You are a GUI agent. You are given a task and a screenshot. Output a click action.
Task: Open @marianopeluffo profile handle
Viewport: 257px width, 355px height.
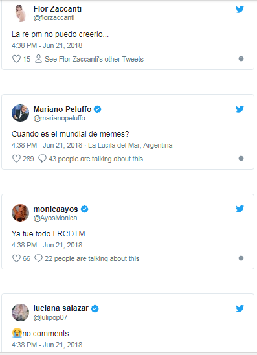tap(60, 118)
